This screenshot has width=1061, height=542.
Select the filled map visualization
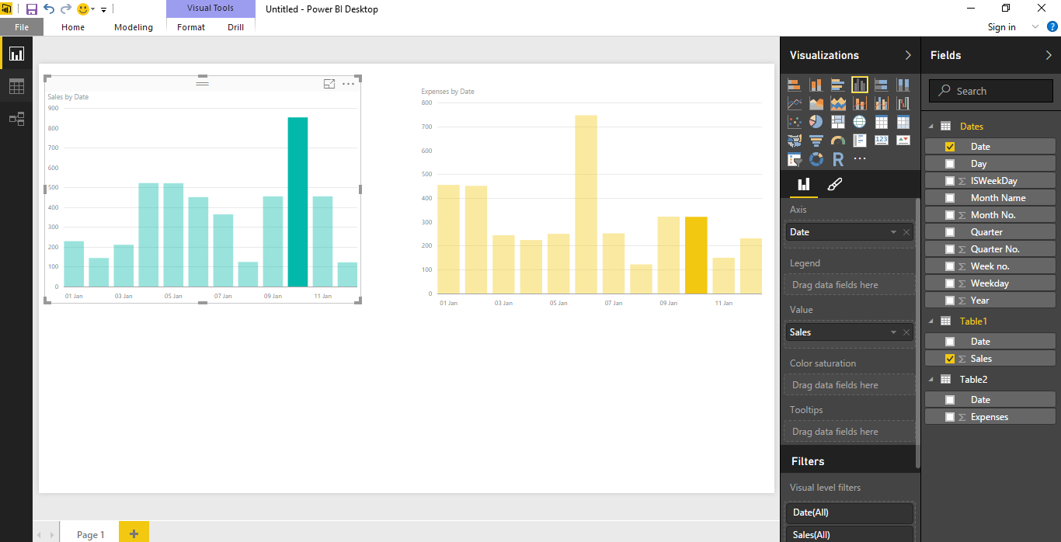tap(794, 141)
